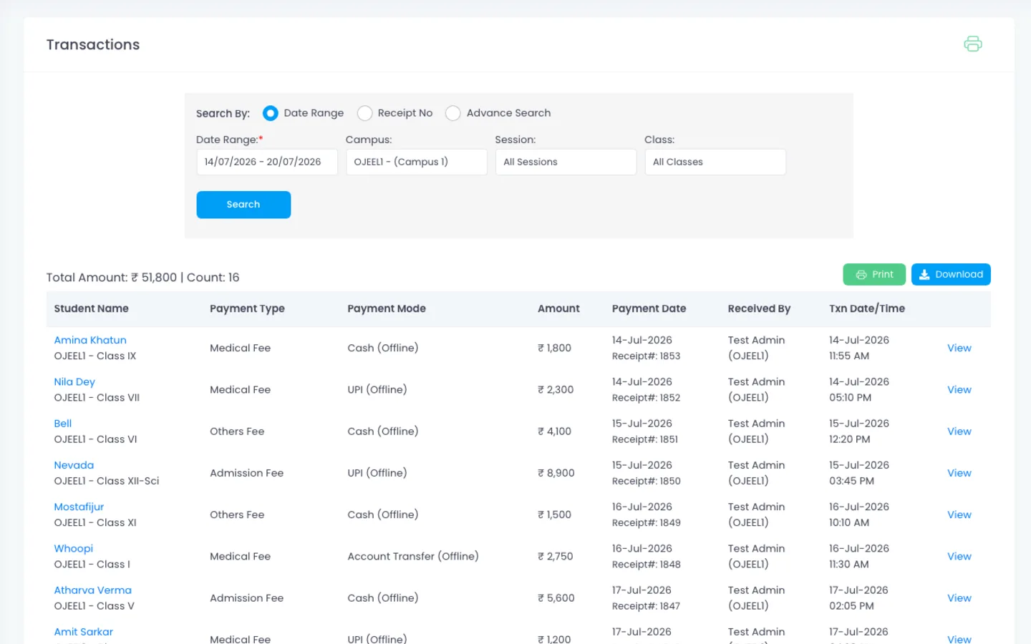
Task: Select the Receipt No radio option
Action: 364,113
